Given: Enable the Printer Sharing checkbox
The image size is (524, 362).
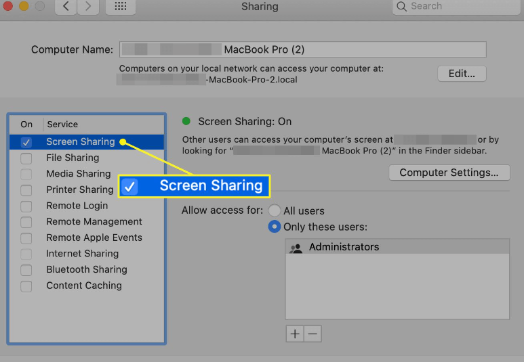Looking at the screenshot, I should click(26, 190).
